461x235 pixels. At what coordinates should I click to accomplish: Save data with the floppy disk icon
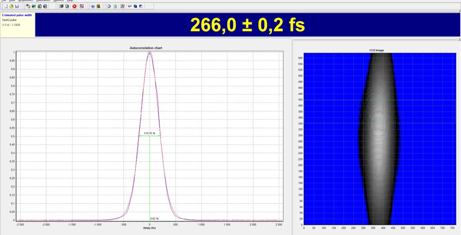click(x=16, y=7)
